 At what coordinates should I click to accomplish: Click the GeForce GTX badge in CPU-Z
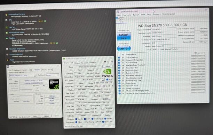pyautogui.click(x=54, y=84)
